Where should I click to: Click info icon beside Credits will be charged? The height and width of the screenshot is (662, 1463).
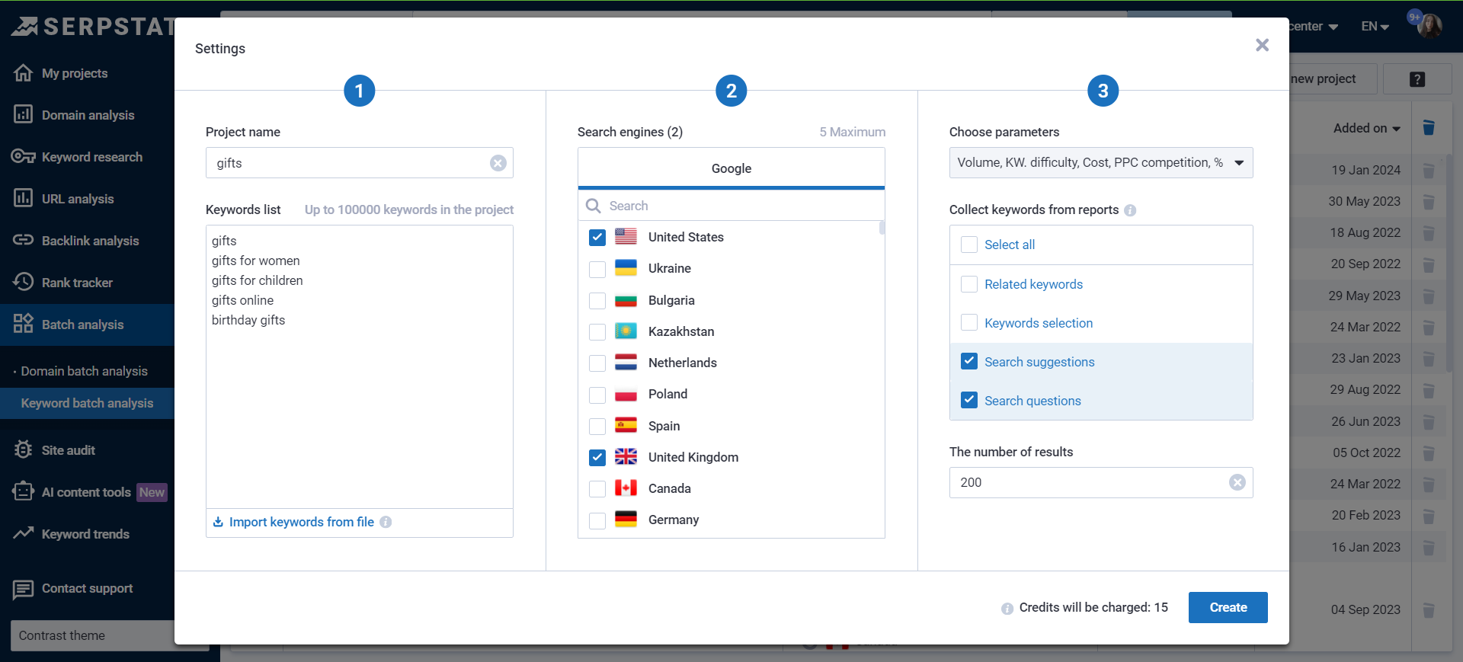click(1007, 608)
